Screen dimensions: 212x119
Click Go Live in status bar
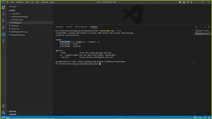pyautogui.click(x=198, y=117)
